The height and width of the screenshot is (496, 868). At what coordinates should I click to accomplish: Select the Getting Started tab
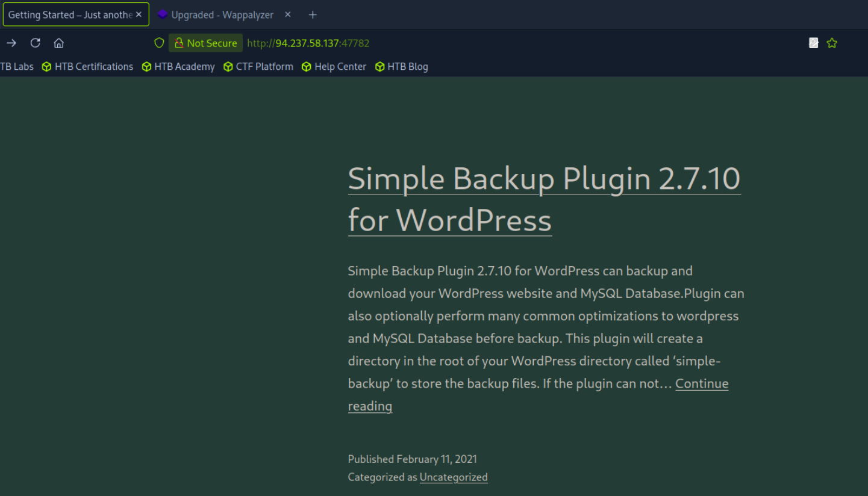coord(70,14)
